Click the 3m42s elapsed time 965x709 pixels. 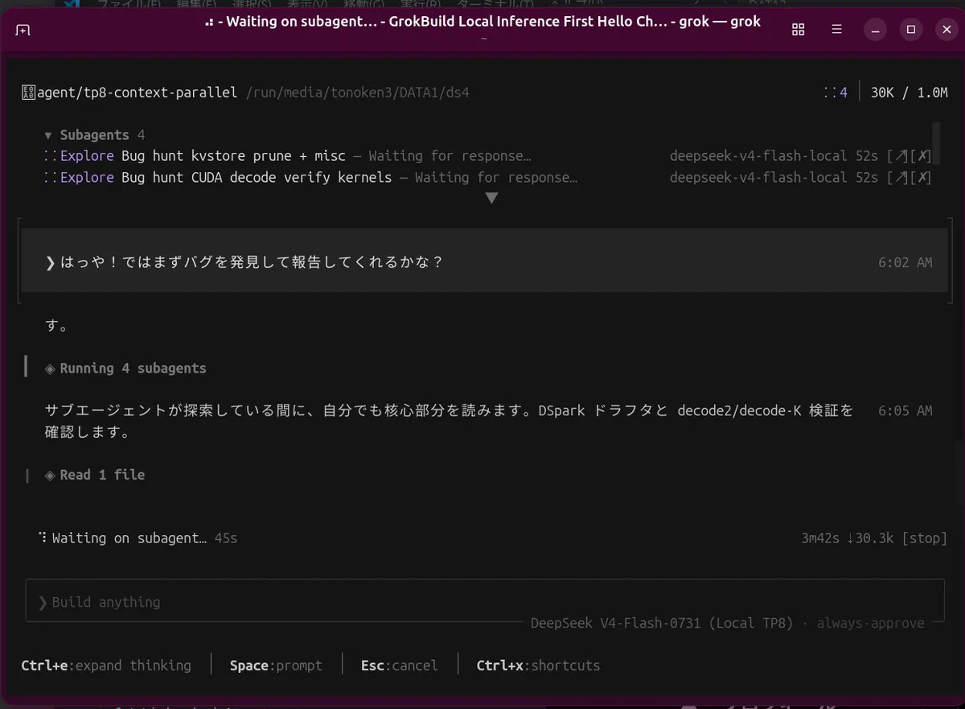point(820,538)
